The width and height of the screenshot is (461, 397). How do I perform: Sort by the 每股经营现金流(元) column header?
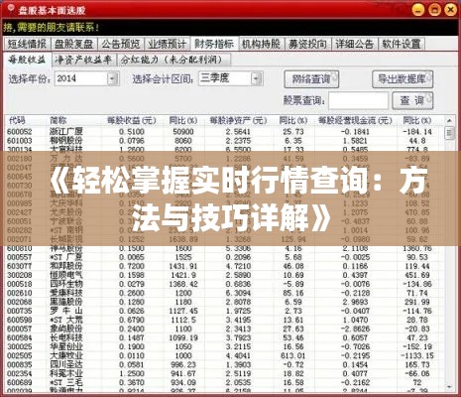click(x=355, y=120)
